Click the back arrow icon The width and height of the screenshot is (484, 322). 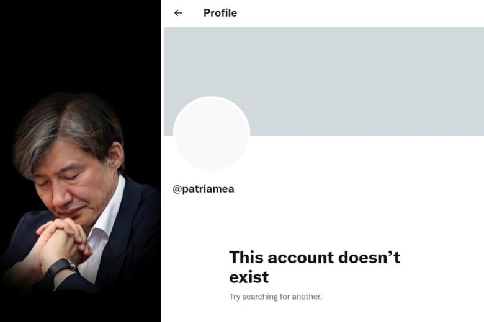point(179,13)
